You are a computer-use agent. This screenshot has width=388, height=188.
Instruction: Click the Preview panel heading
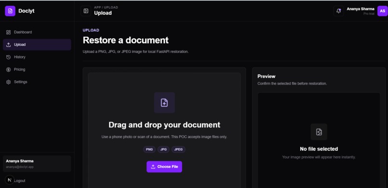[x=267, y=76]
